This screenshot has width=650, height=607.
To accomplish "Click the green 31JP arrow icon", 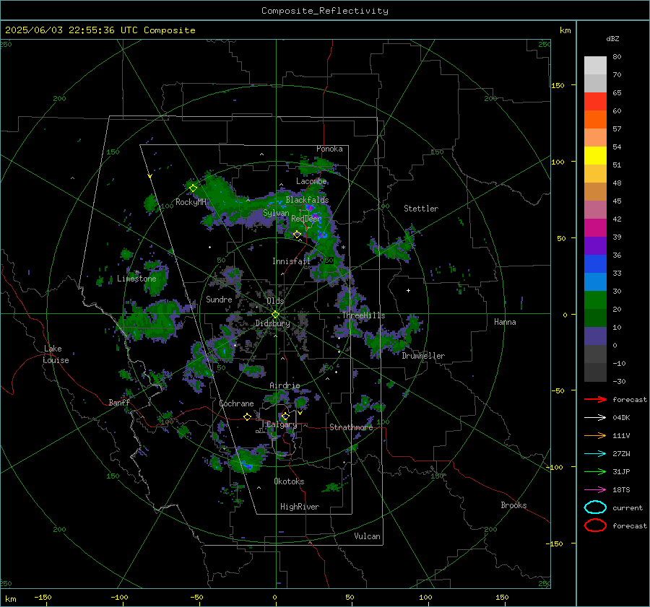I will [595, 471].
